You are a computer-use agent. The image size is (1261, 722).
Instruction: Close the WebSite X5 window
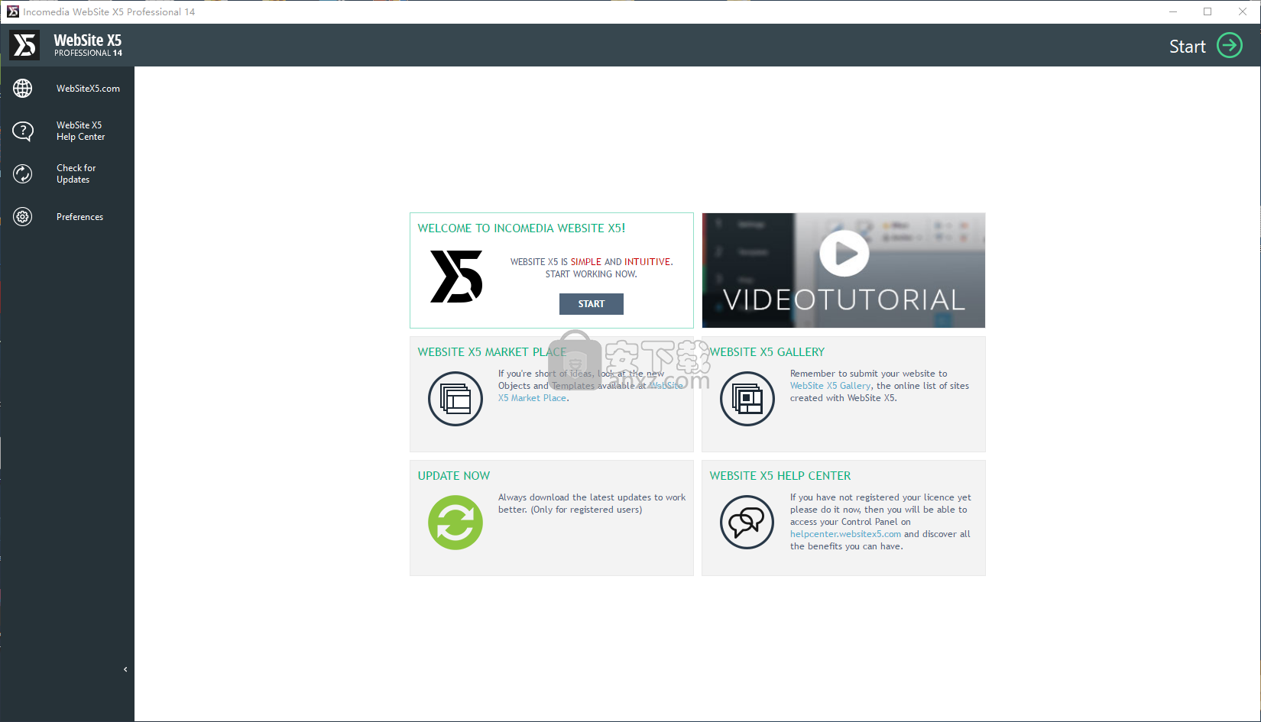pyautogui.click(x=1243, y=11)
